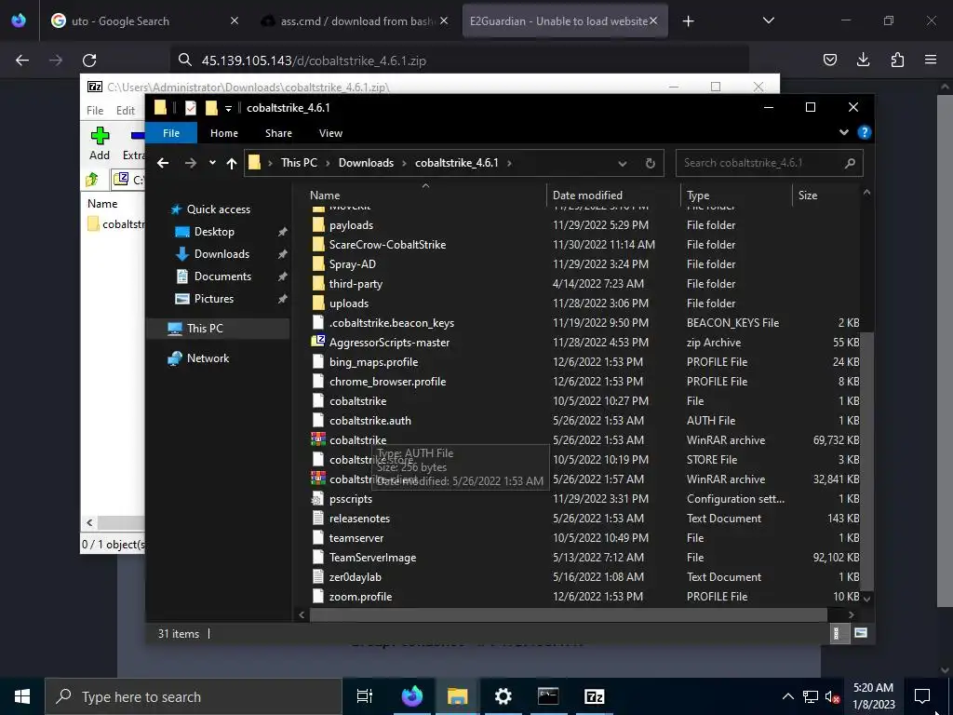Open File menu in 7-Zip window

pos(95,110)
